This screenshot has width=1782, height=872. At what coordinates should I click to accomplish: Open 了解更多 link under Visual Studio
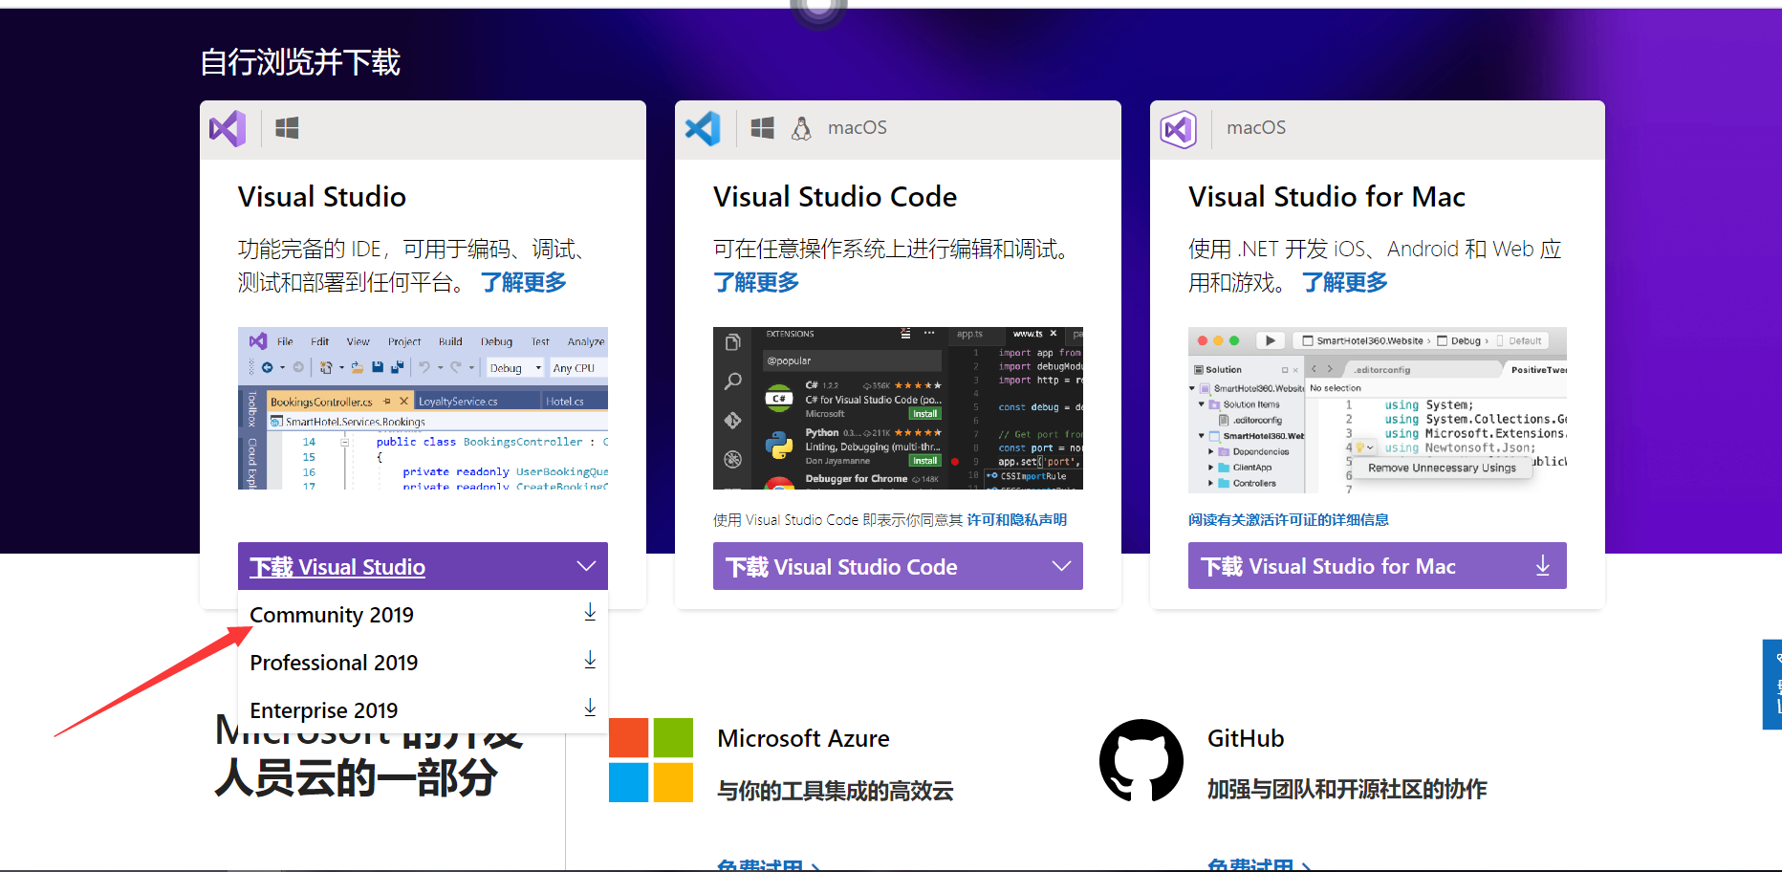coord(523,282)
